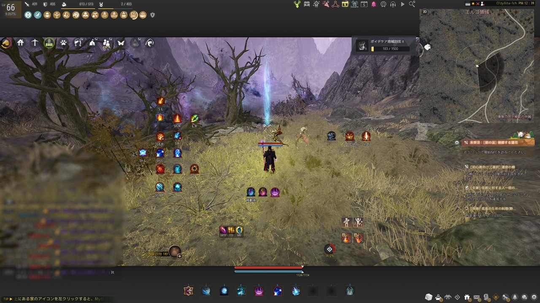Screen dimensions: 540x303
Task: Select the Sh R skill icon
Action: (x=177, y=118)
